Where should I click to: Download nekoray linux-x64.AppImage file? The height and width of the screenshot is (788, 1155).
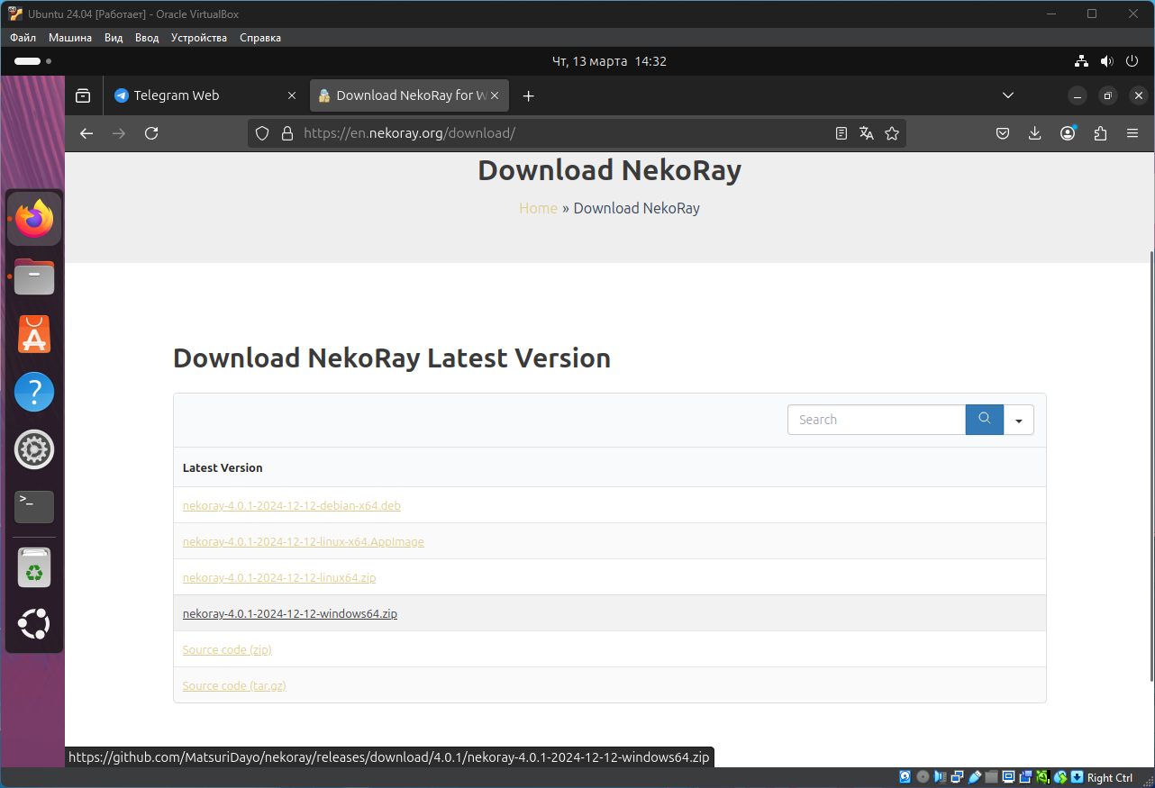[x=304, y=541]
